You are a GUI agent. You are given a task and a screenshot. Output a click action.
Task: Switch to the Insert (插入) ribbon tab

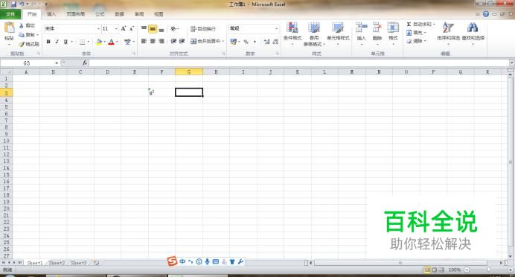coord(51,14)
